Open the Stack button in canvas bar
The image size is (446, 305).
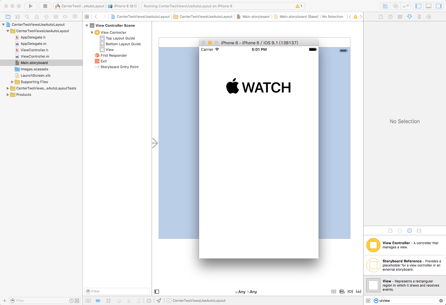click(334, 291)
